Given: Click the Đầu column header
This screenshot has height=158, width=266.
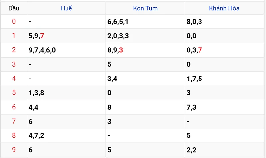Looking at the screenshot, I should [14, 8].
